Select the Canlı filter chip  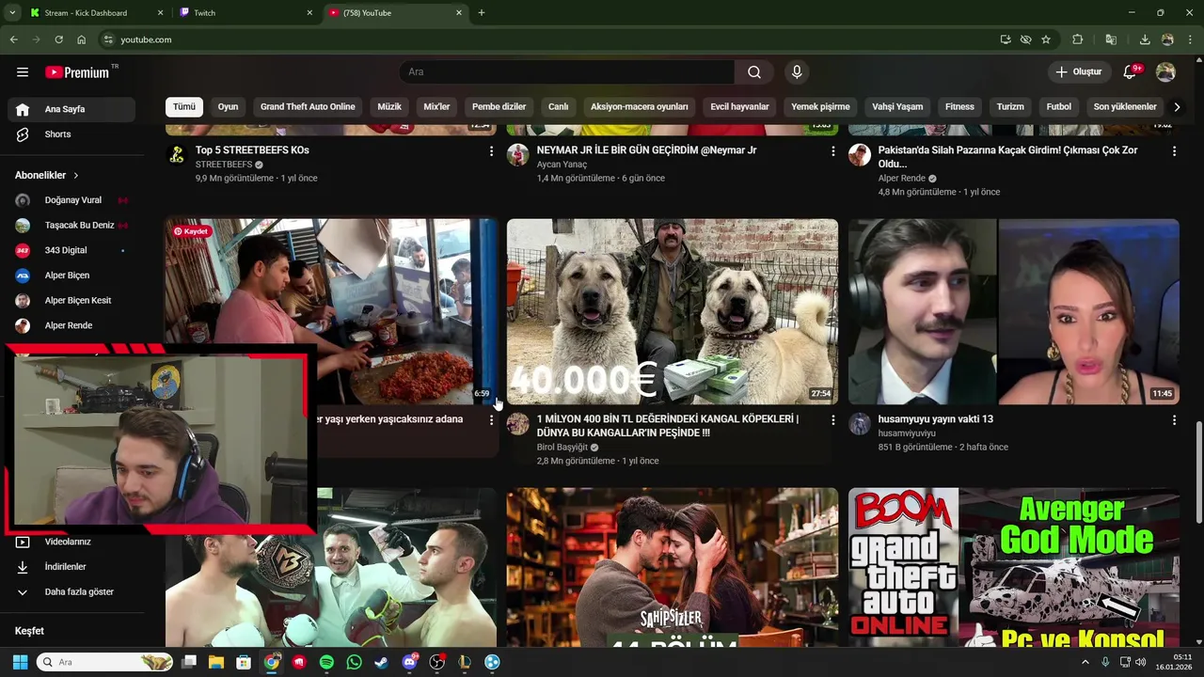pyautogui.click(x=559, y=107)
